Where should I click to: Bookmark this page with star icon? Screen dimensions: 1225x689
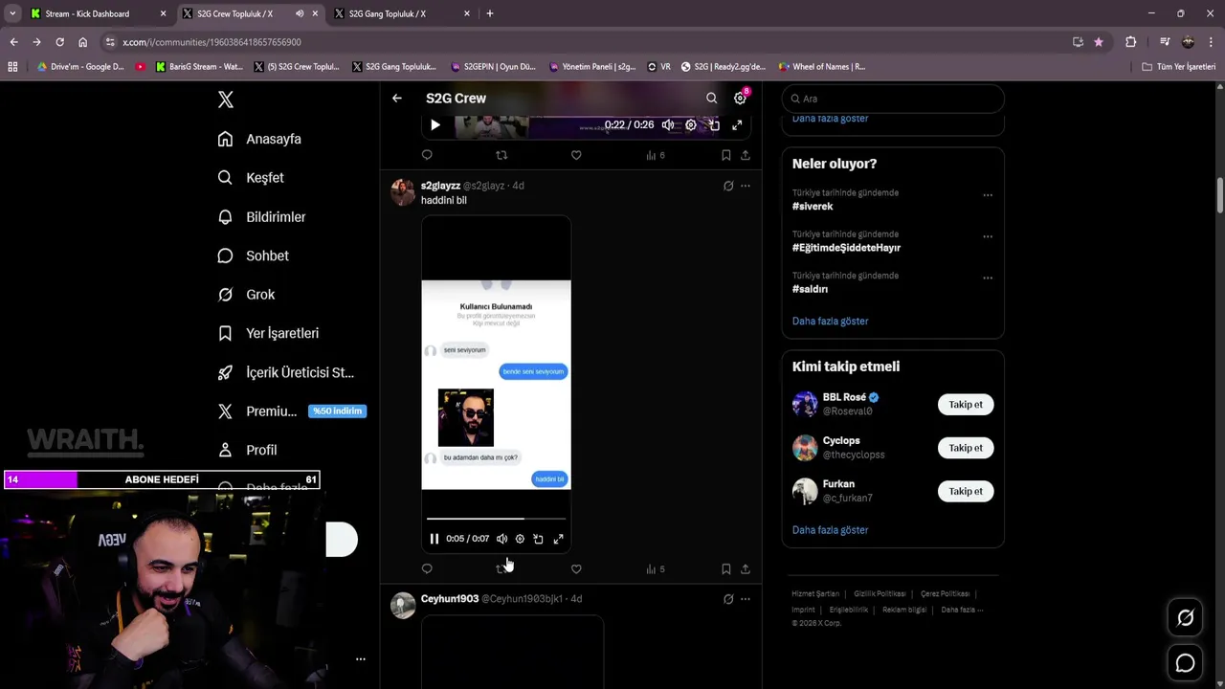(1099, 42)
